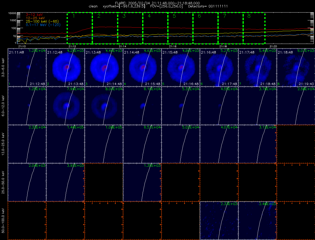Select the 6.0-12.0 keV image labeled 7.94E+04
Viewport: 315px width, 240px height.
pos(65,105)
